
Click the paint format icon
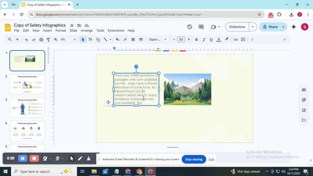49,40
